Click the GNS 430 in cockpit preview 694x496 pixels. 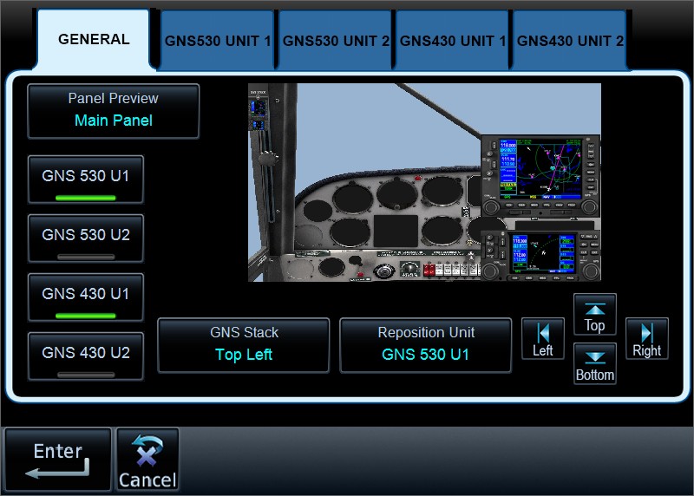[540, 255]
